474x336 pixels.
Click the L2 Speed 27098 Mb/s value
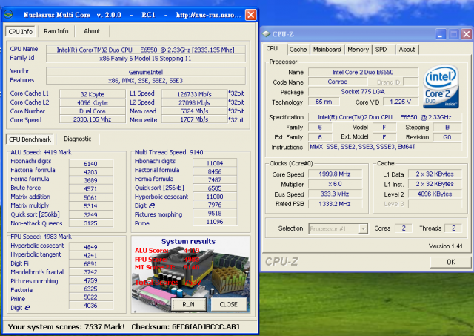pyautogui.click(x=194, y=102)
